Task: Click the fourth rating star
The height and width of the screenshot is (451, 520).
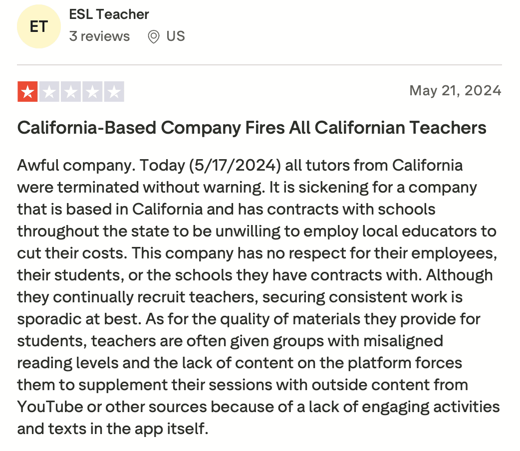Action: pos(93,92)
